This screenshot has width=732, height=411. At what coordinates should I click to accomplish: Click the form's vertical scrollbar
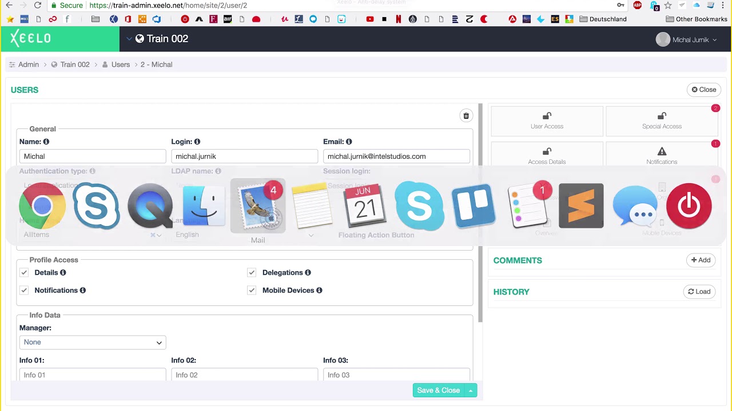point(480,212)
